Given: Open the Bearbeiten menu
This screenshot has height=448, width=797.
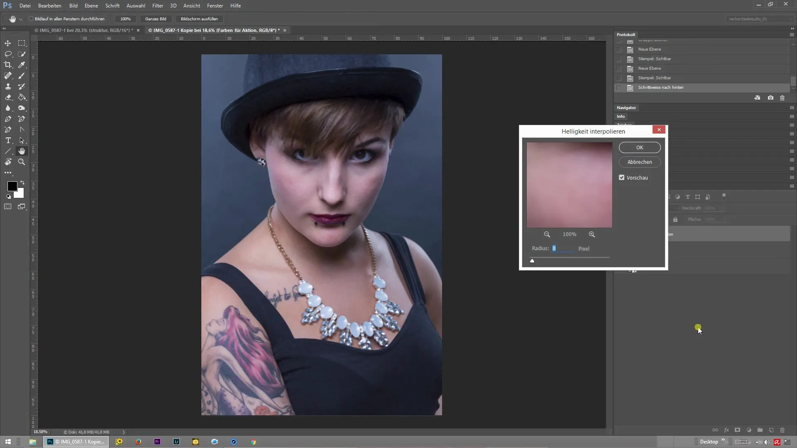Looking at the screenshot, I should click(x=50, y=6).
